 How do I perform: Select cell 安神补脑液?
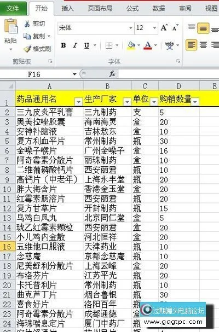49,131
